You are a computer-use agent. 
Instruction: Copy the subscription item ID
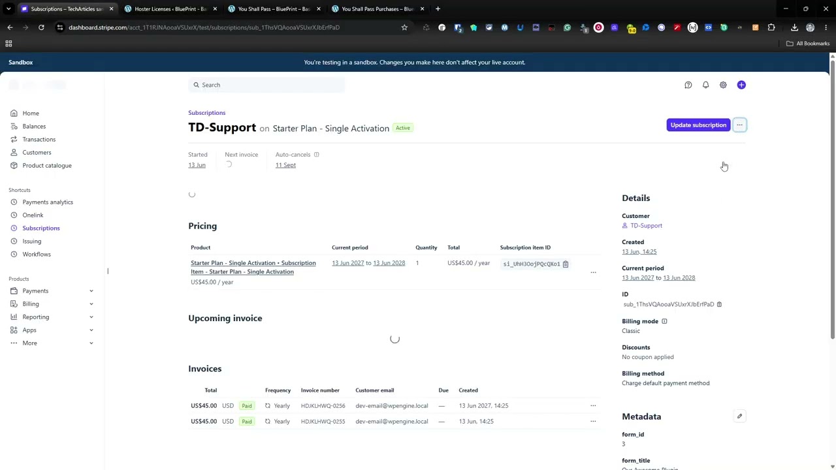(x=566, y=264)
